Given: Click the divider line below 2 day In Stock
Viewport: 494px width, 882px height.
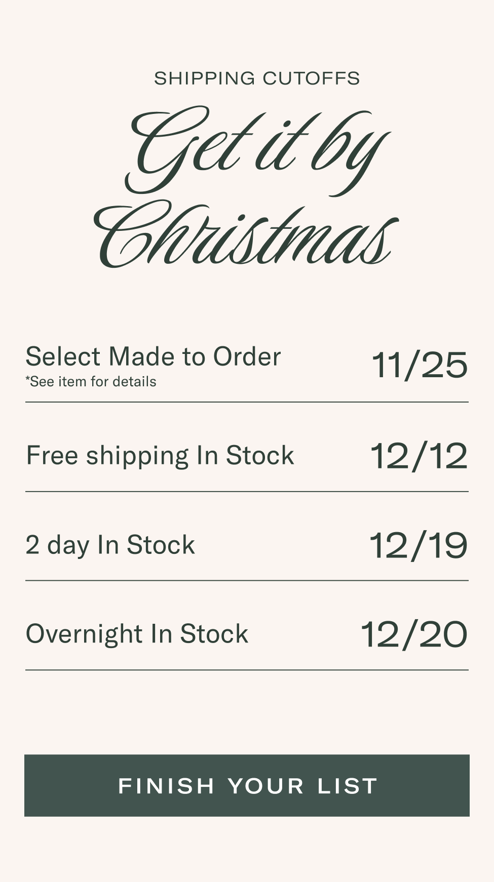Looking at the screenshot, I should 247,581.
